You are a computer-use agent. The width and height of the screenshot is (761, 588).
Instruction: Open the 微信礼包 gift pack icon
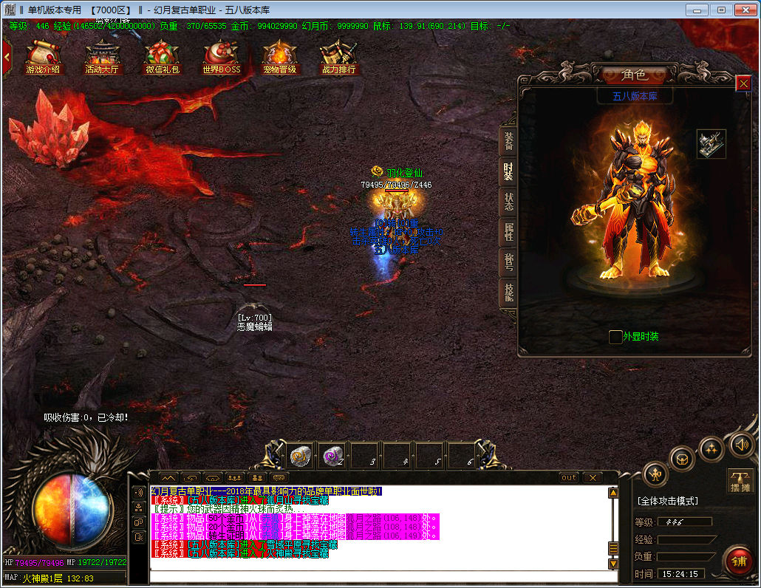(163, 57)
